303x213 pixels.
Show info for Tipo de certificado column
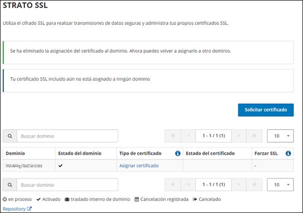(x=177, y=154)
